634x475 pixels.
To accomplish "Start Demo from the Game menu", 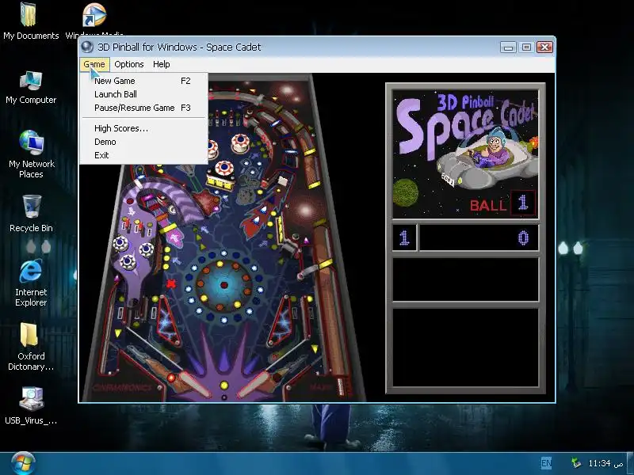I will (143, 142).
